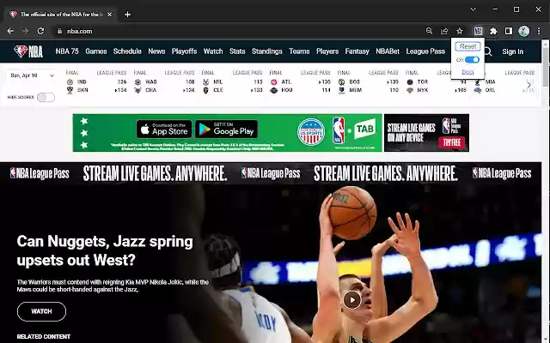Image resolution: width=550 pixels, height=343 pixels.
Task: Bookmark this page with star icon
Action: click(460, 31)
